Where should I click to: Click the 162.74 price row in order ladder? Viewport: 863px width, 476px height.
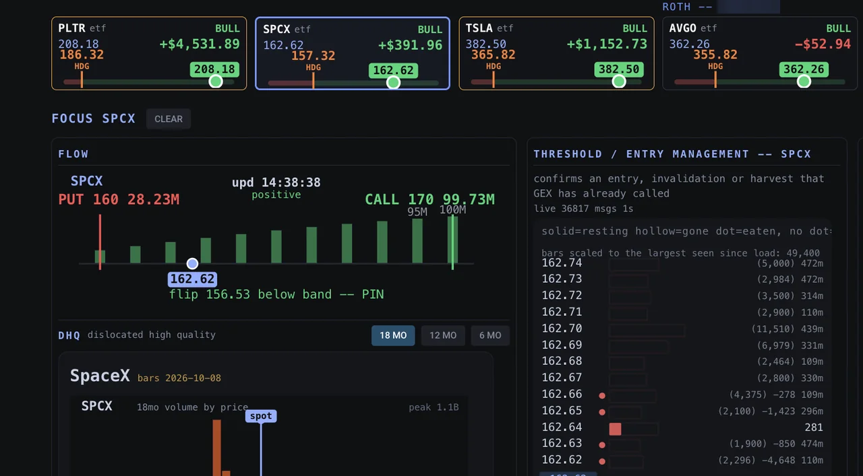pos(682,263)
